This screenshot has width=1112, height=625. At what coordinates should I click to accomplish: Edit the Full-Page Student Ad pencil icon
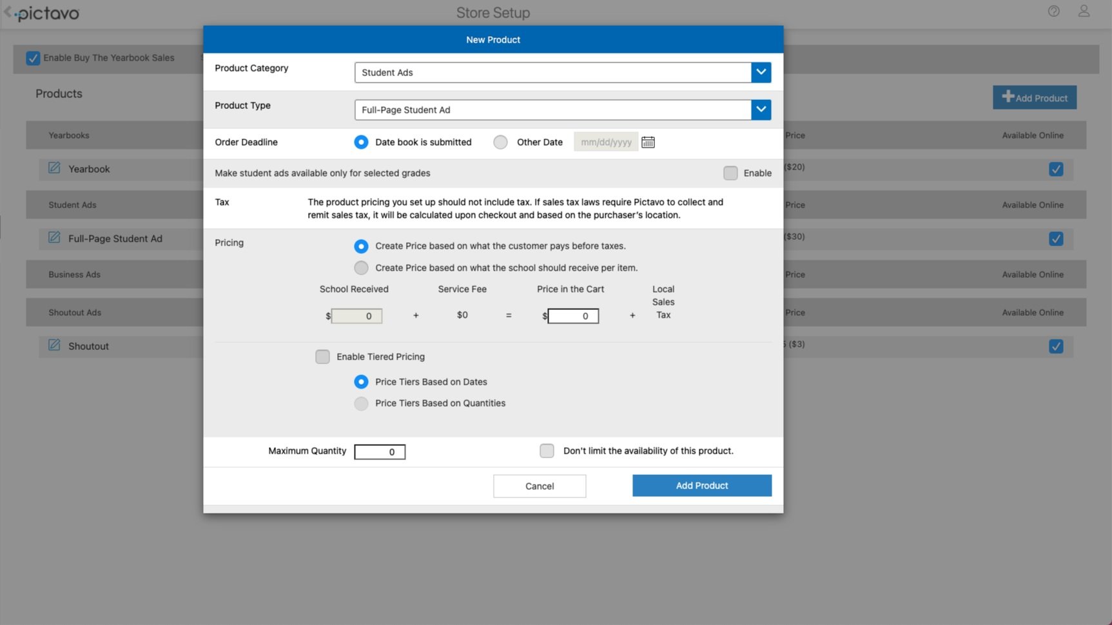pos(54,238)
